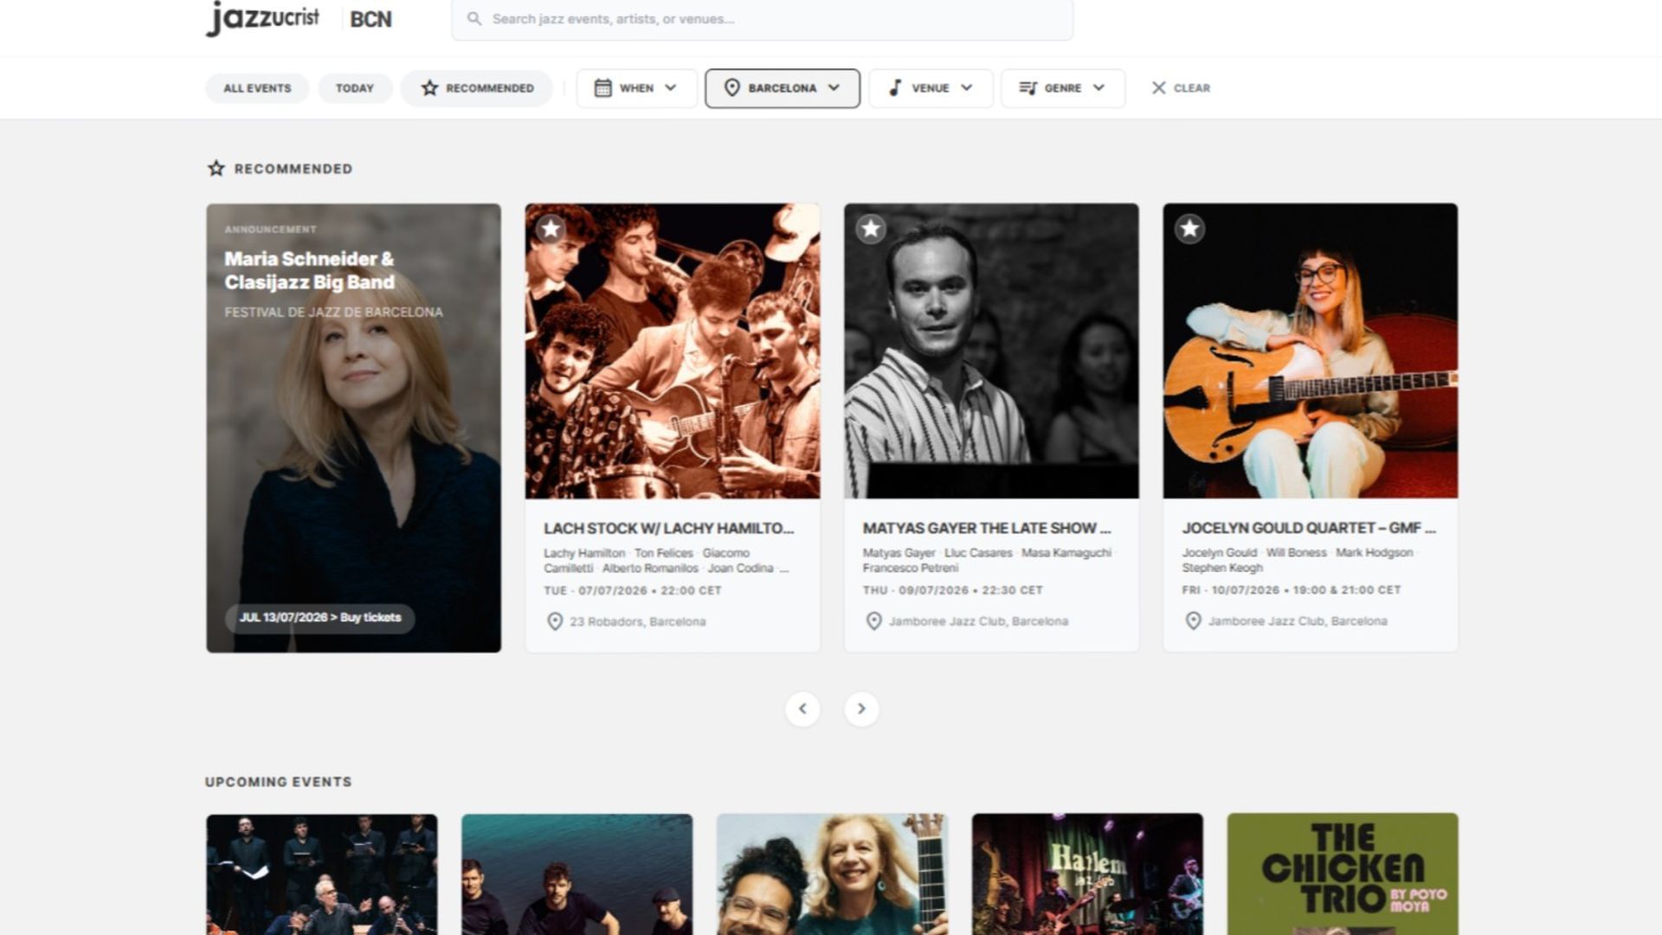Open Jocelyn Gould Quartet event title
This screenshot has width=1662, height=935.
coord(1309,528)
